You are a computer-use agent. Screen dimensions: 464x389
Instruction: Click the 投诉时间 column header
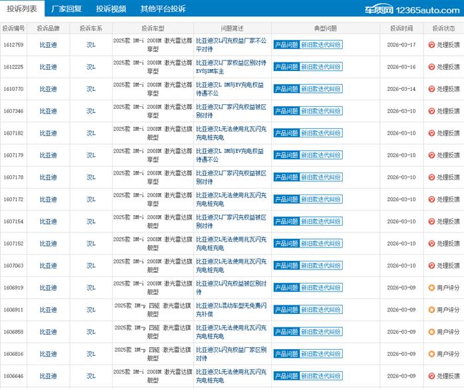tap(401, 29)
